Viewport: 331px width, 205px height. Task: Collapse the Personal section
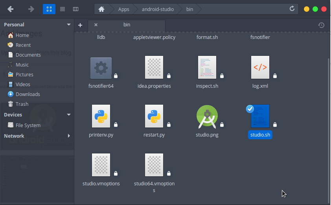[x=69, y=25]
